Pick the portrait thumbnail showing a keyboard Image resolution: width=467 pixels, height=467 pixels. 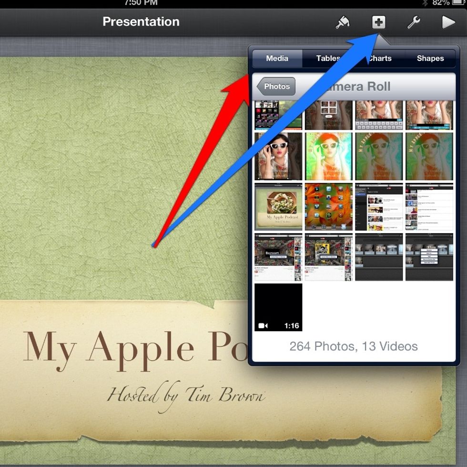pyautogui.click(x=379, y=115)
